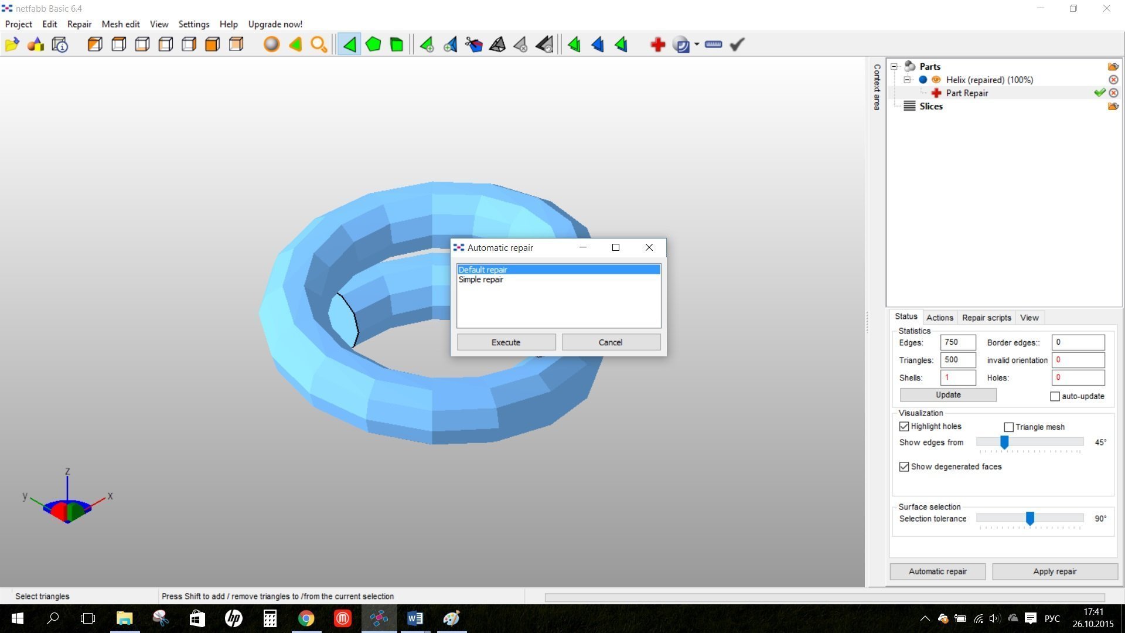This screenshot has height=633, width=1125.
Task: Click the open file folder toolbar icon
Action: pos(12,45)
